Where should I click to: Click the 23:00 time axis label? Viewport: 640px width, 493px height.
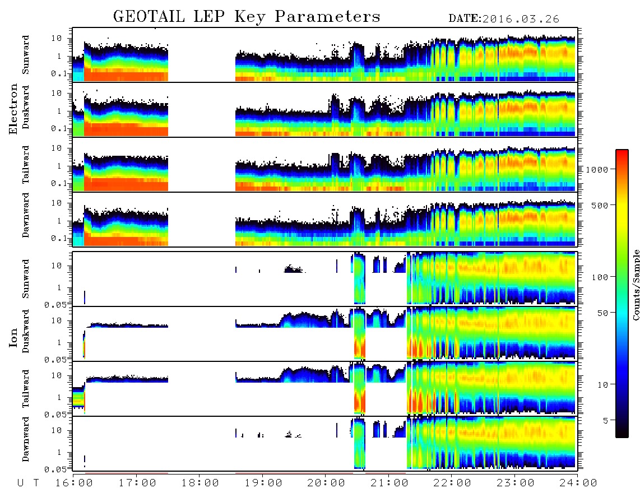coord(516,483)
